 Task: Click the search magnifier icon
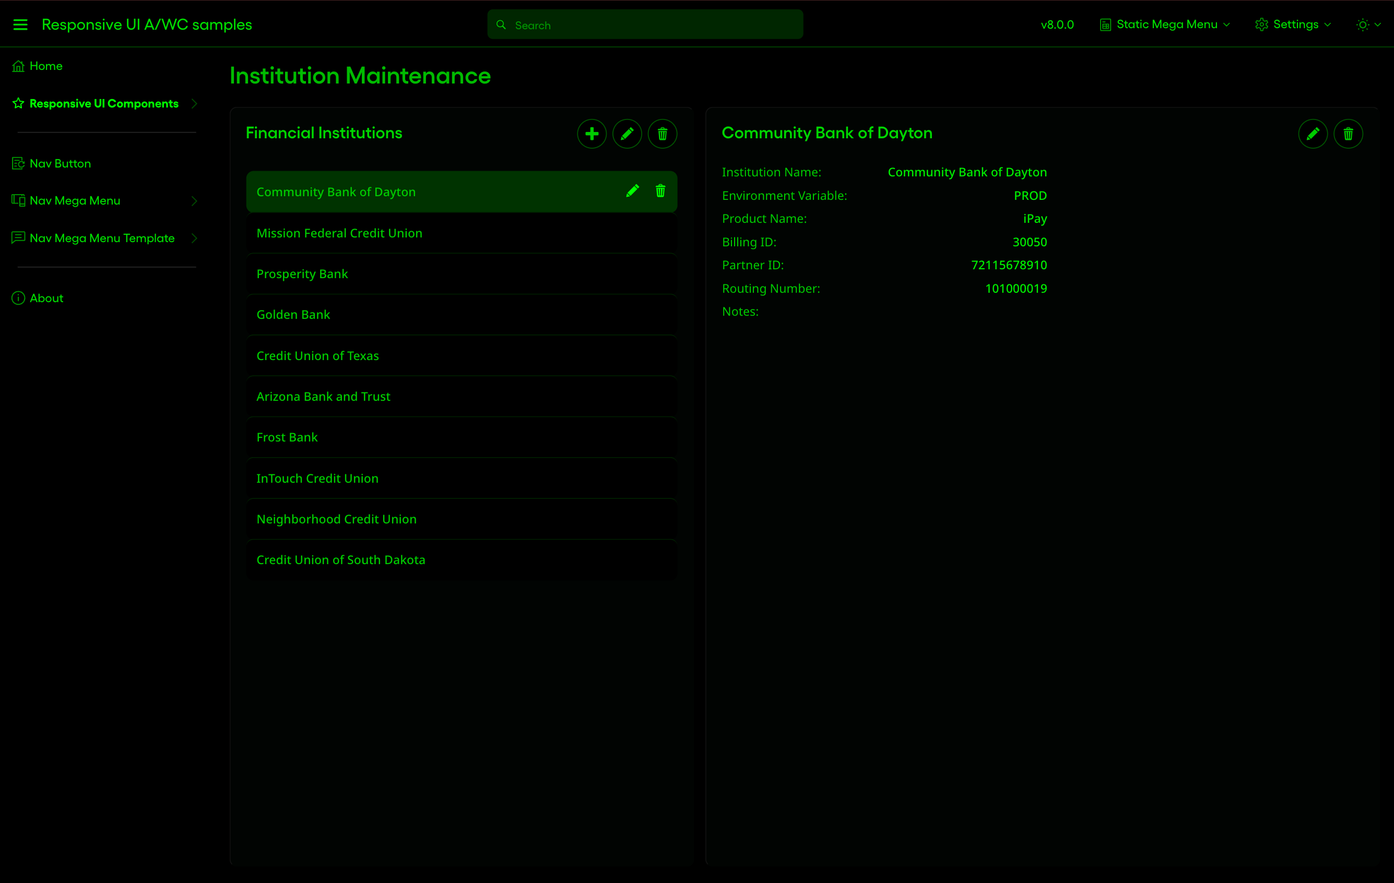coord(500,25)
